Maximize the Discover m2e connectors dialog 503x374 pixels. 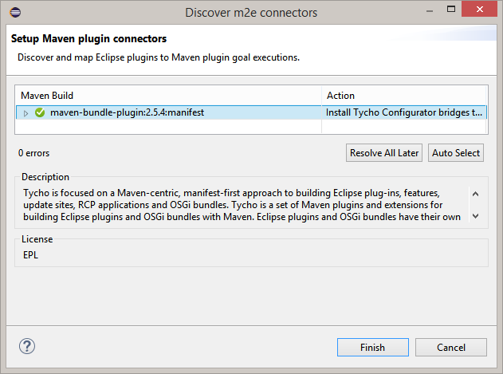pos(451,10)
